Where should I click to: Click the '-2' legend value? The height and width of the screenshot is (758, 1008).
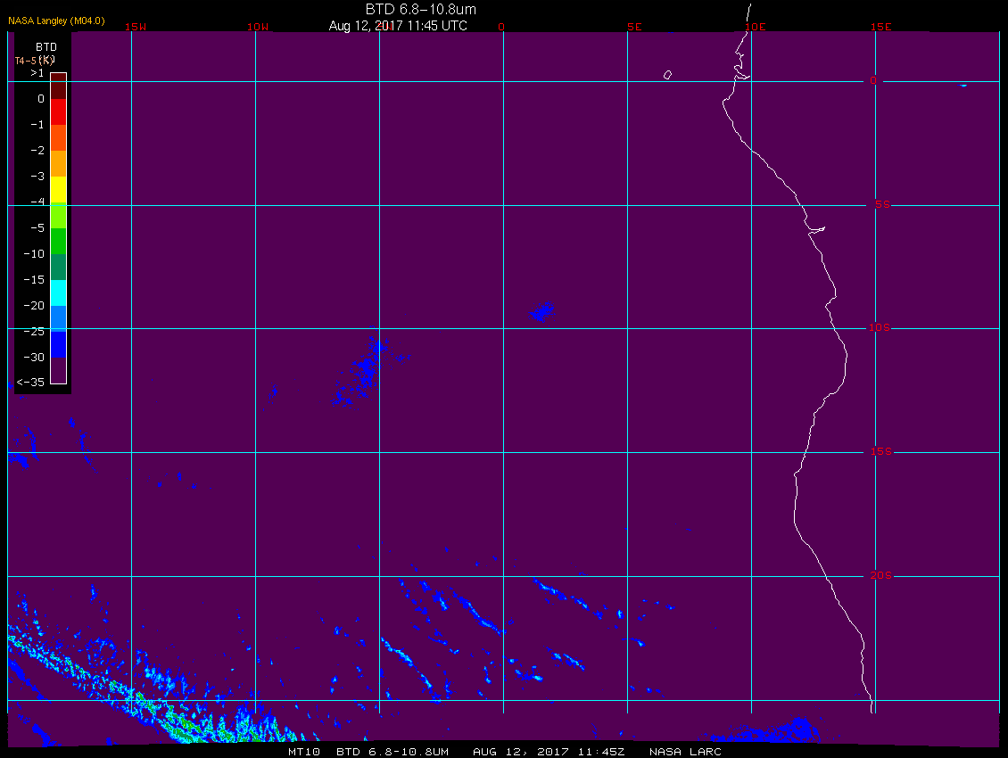pyautogui.click(x=37, y=151)
